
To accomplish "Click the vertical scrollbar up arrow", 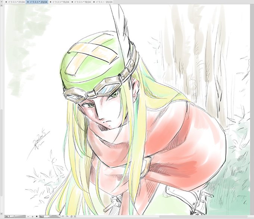I will click(1, 5).
